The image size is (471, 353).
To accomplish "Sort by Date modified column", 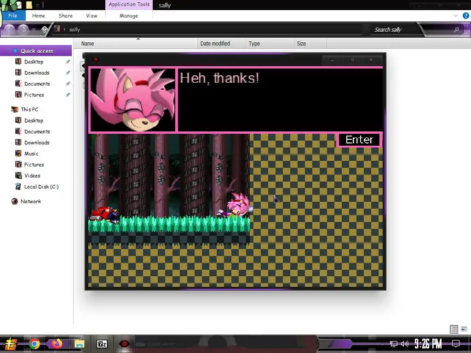I will [x=222, y=44].
